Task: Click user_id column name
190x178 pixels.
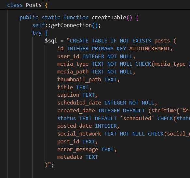Action: click(x=68, y=57)
